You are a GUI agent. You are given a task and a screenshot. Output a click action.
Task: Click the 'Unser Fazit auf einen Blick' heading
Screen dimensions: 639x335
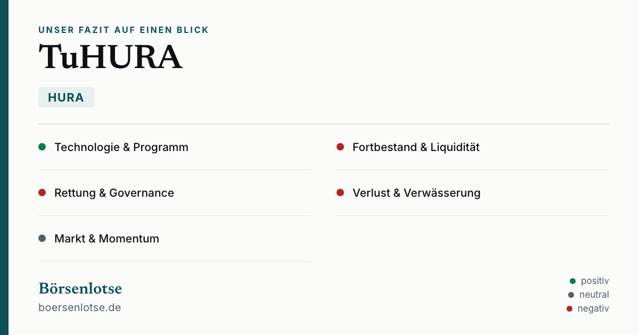(124, 30)
